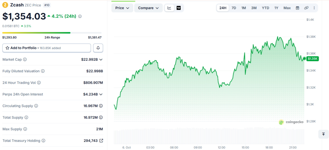Image resolution: width=329 pixels, height=150 pixels.
Task: Click the 4.2% (24h) change text
Action: pos(64,16)
